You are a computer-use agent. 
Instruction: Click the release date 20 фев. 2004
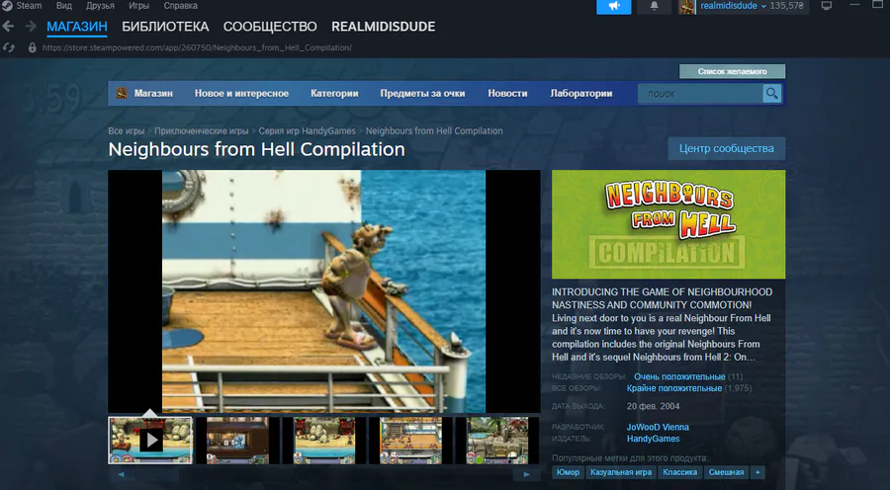653,406
